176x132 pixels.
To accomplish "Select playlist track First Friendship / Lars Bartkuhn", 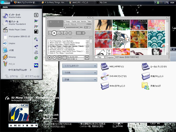I will (68, 41).
